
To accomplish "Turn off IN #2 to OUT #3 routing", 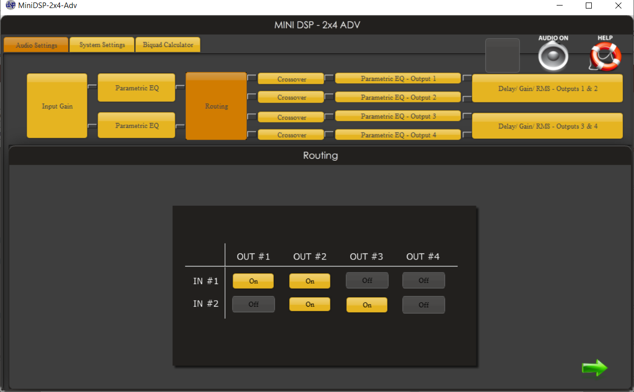I will click(x=367, y=305).
